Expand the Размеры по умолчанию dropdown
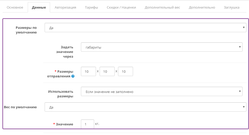 pyautogui.click(x=145, y=28)
